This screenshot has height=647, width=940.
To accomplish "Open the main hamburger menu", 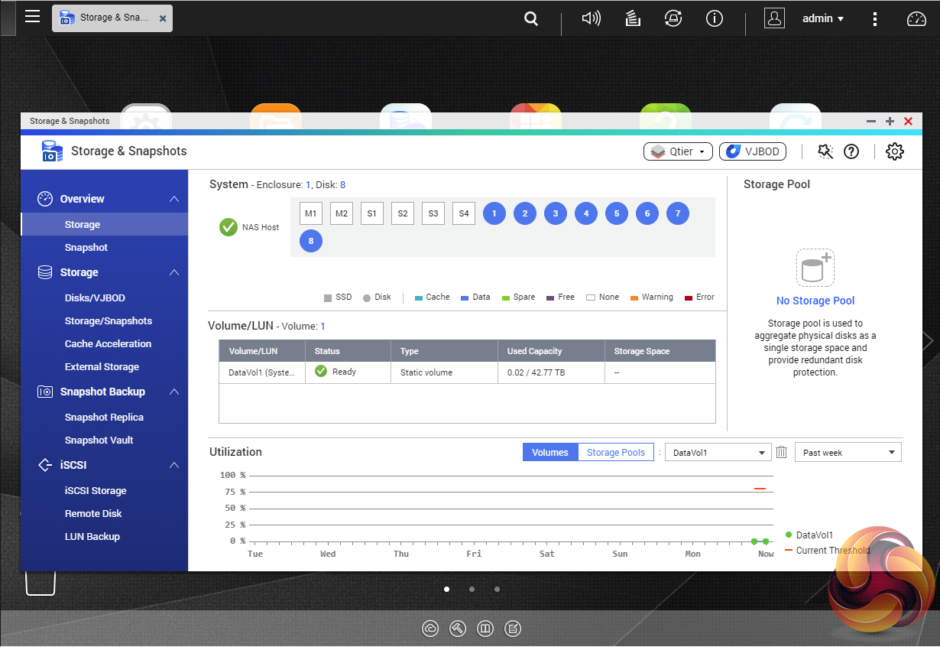I will point(32,17).
